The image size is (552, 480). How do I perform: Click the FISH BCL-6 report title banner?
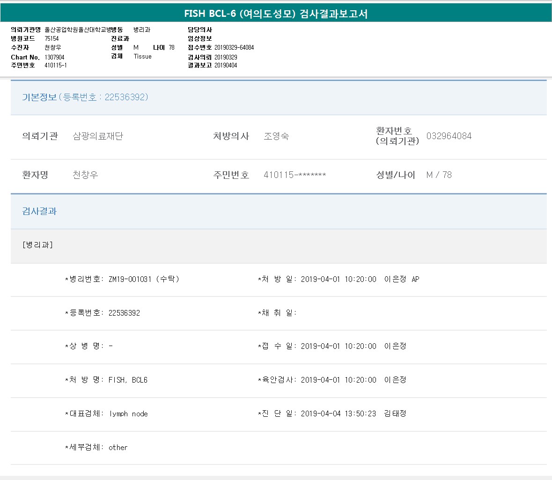tap(276, 14)
